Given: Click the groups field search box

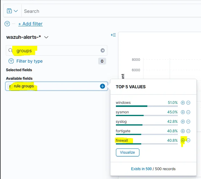Looking at the screenshot, I should click(x=56, y=50).
